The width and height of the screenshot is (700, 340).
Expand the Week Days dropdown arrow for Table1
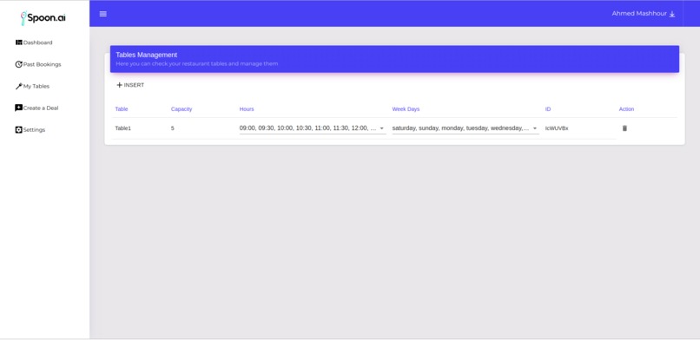pos(535,128)
